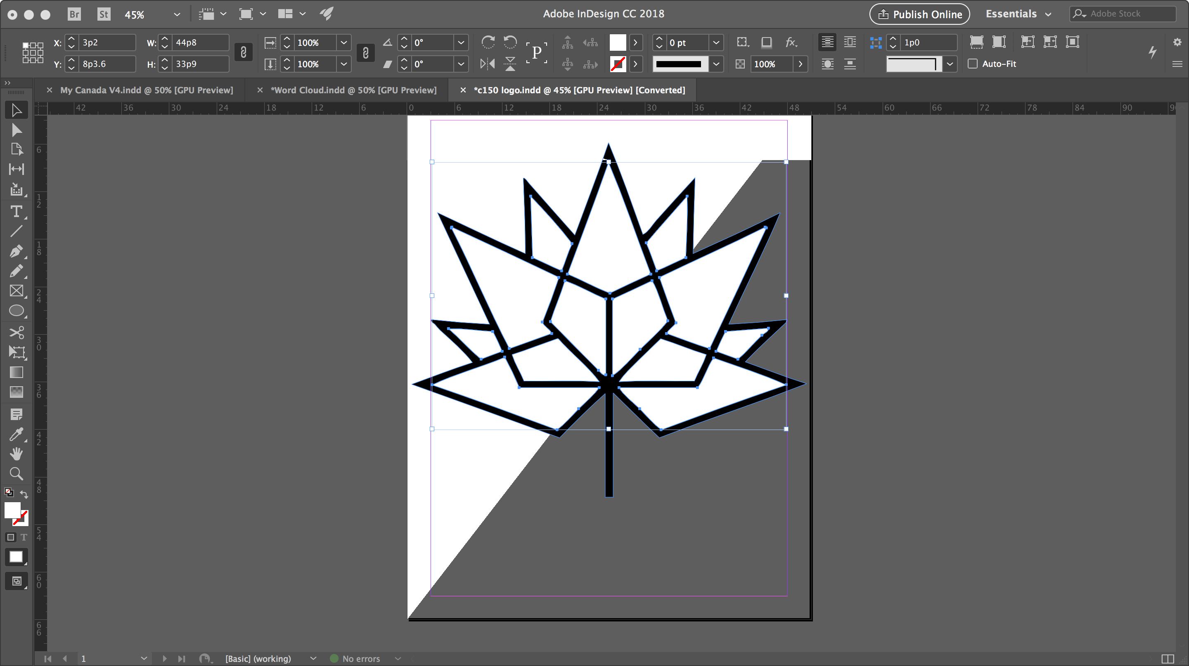
Task: Enable the Auto-Fit checkbox
Action: pos(973,64)
